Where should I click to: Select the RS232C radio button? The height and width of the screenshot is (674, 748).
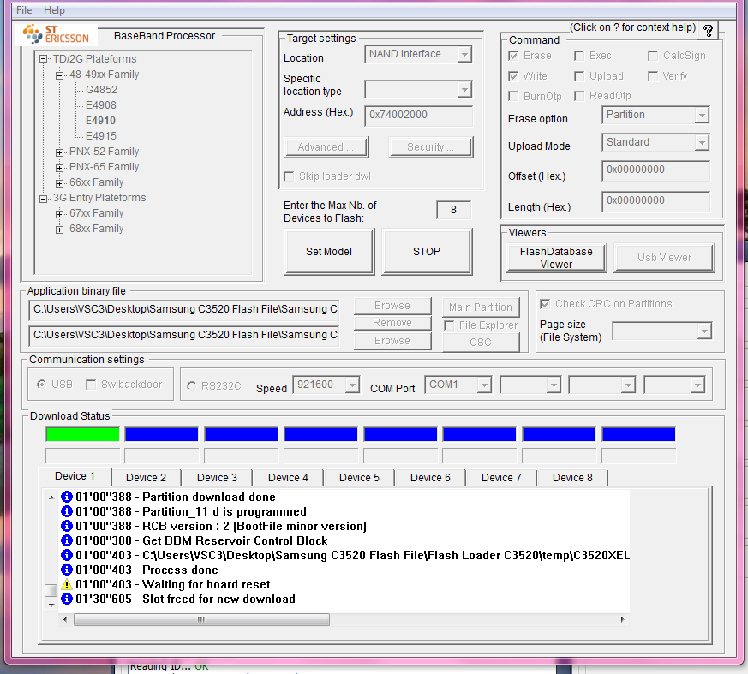click(191, 385)
